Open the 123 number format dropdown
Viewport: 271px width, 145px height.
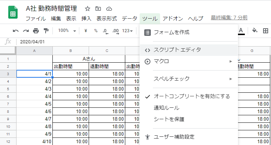click(127, 31)
